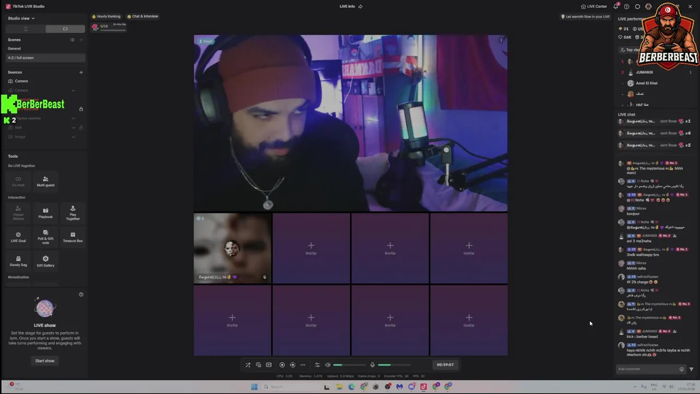
Task: Click 'Let warmth flow in your LIVE' tip
Action: tap(586, 16)
